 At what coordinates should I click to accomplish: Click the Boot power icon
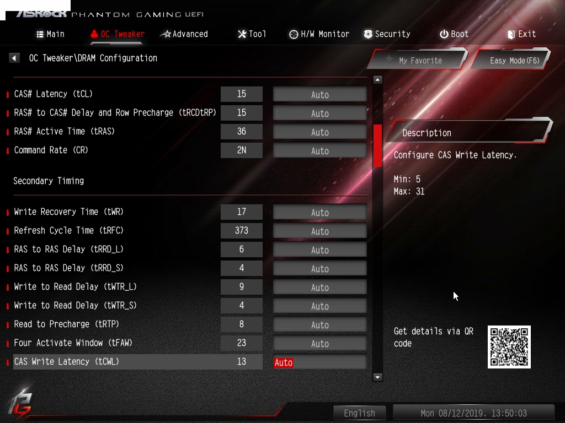[444, 34]
